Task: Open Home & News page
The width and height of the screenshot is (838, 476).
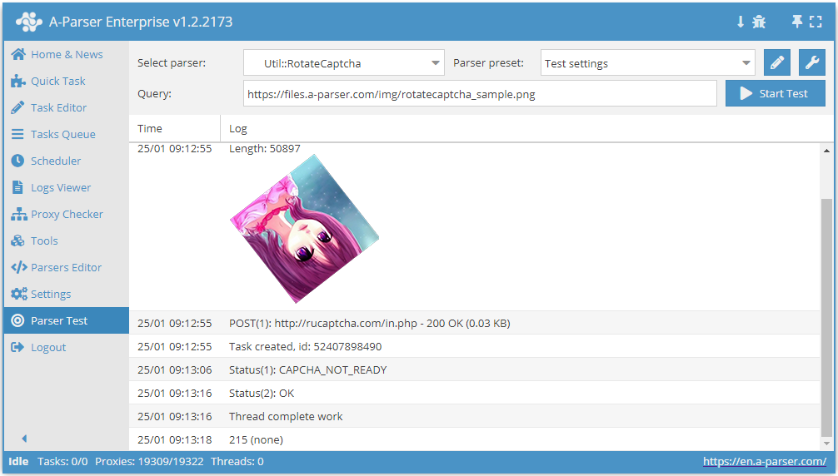Action: 66,54
